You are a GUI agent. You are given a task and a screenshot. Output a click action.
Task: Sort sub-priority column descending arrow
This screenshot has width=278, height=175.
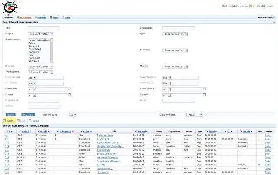click(x=58, y=132)
